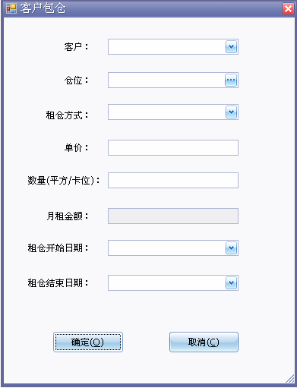The height and width of the screenshot is (388, 297).
Task: Focus the 单价 input field
Action: tap(173, 147)
